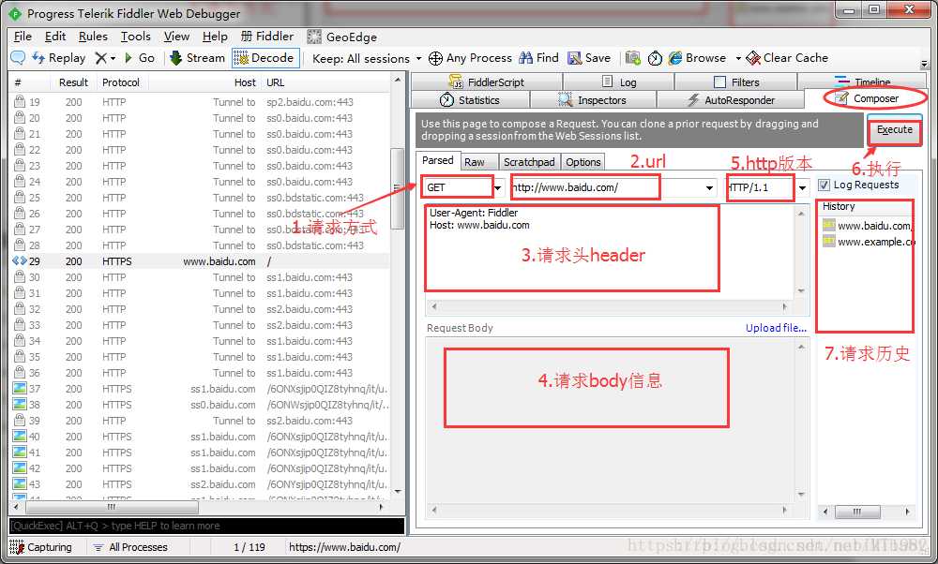This screenshot has width=938, height=564.
Task: Open the Tools menu
Action: click(x=136, y=37)
